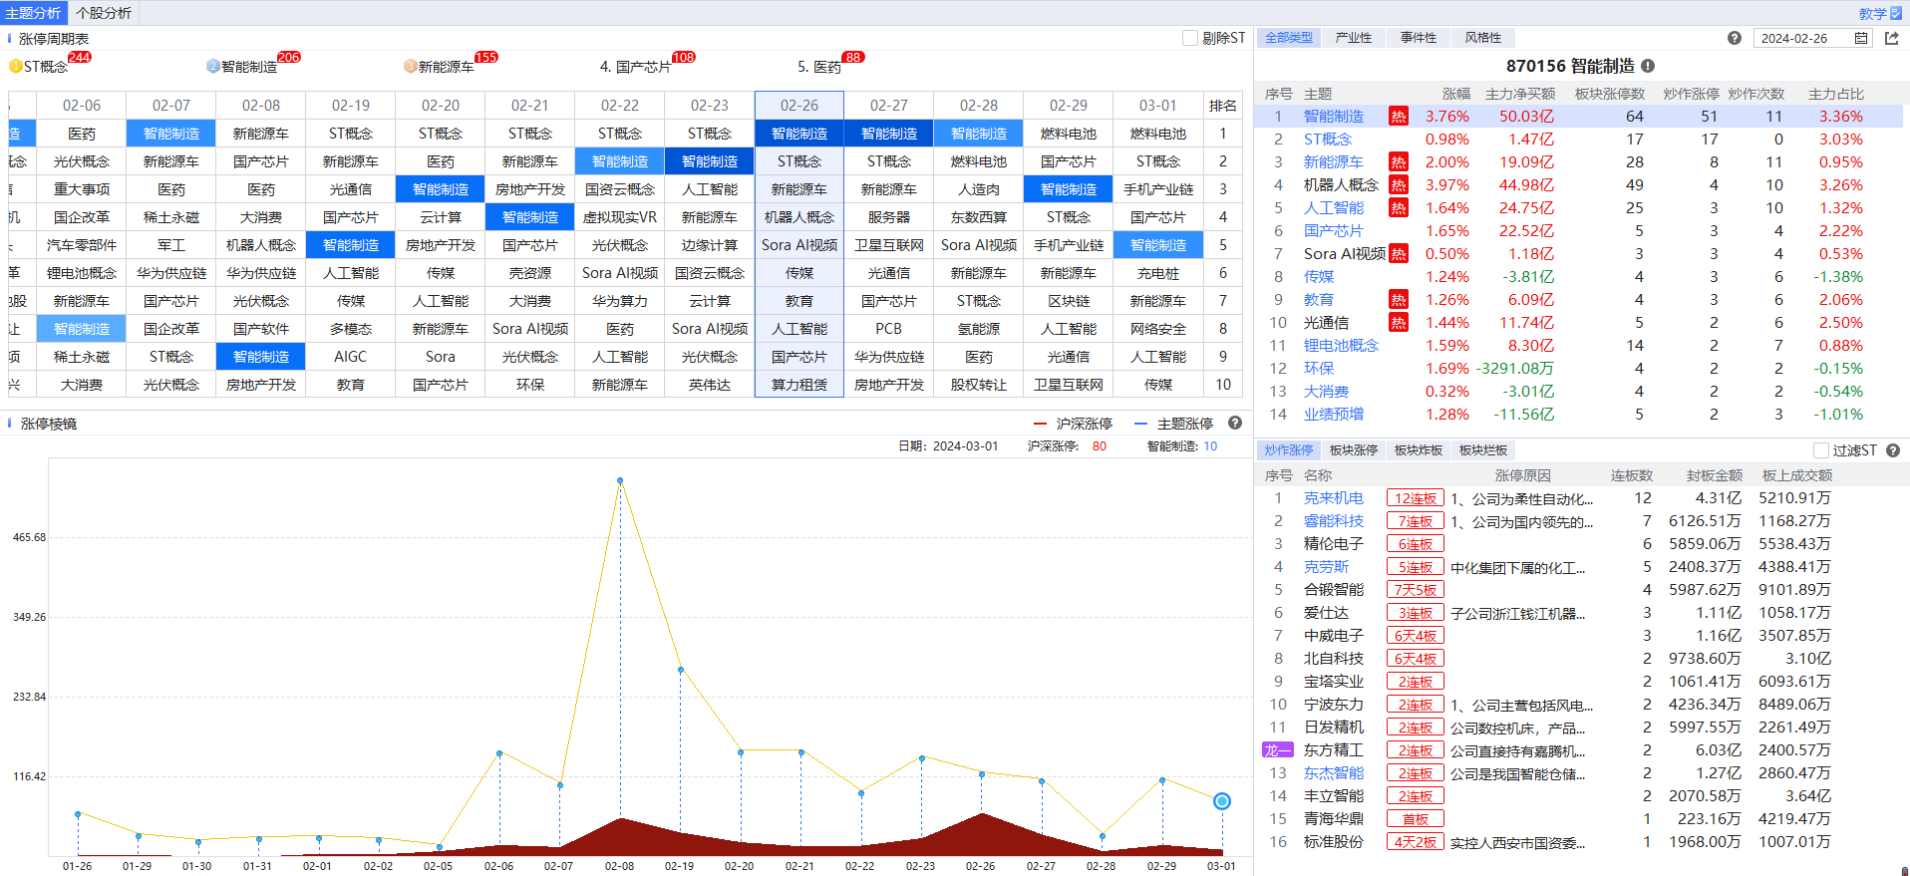1910x876 pixels.
Task: Sort by the 主力净买额 column header
Action: coord(1519,94)
